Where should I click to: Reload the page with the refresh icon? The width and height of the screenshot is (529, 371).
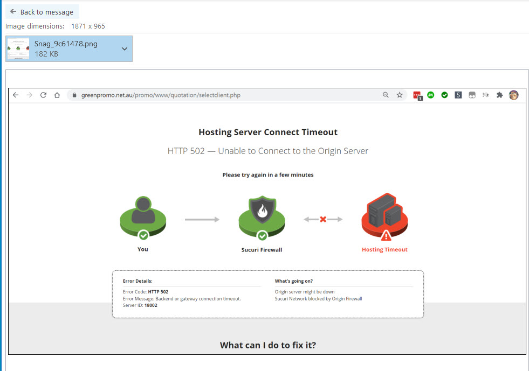pos(43,95)
